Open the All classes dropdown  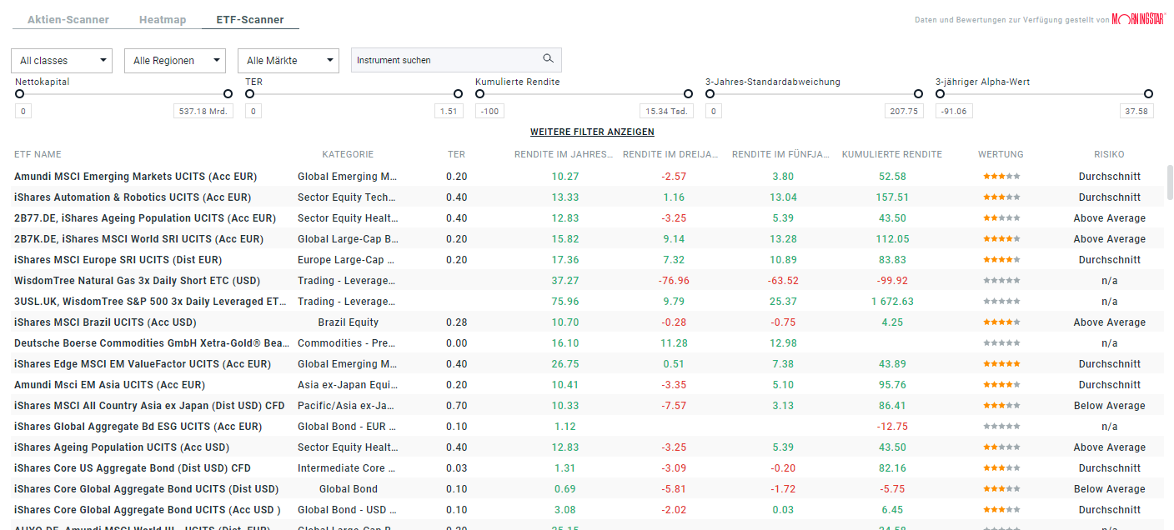pos(61,60)
